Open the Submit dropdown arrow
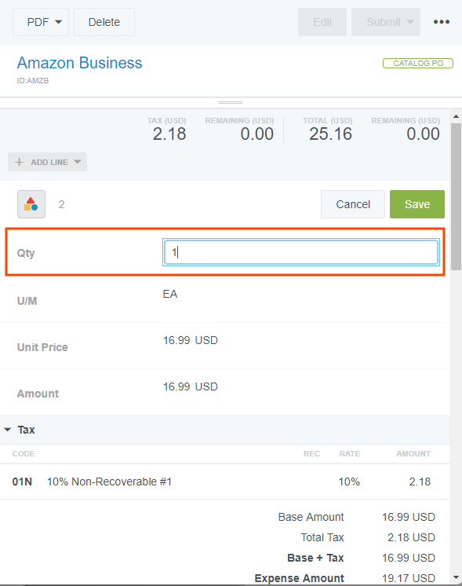 tap(410, 22)
